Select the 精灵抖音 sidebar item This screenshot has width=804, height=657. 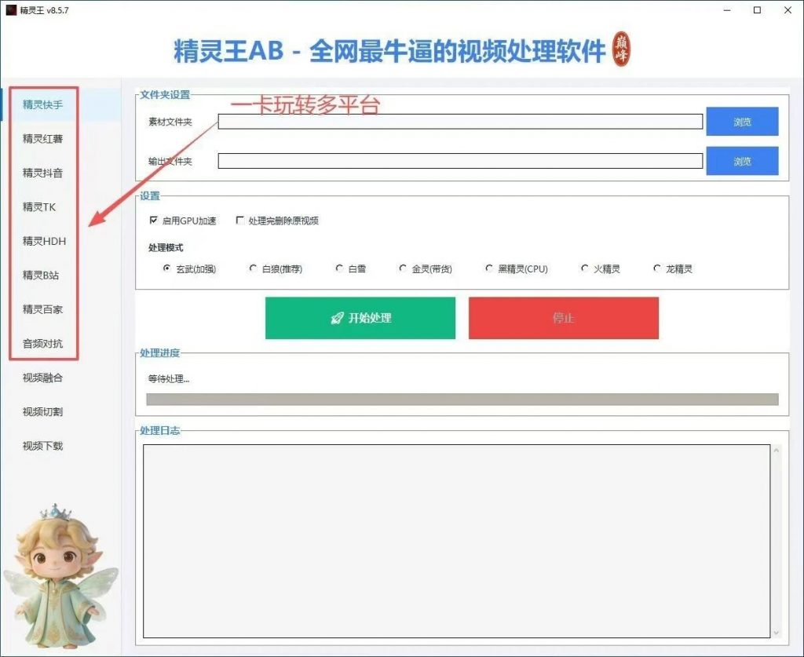point(42,173)
